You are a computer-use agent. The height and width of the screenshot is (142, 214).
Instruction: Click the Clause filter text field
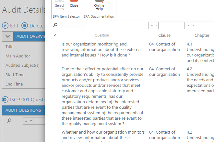tap(172, 25)
